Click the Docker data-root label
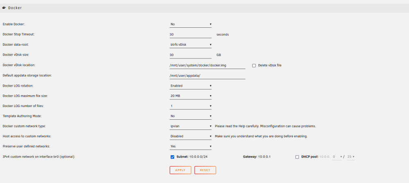409x183 pixels. (x=16, y=45)
